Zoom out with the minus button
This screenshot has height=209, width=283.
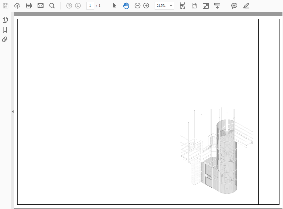[138, 6]
